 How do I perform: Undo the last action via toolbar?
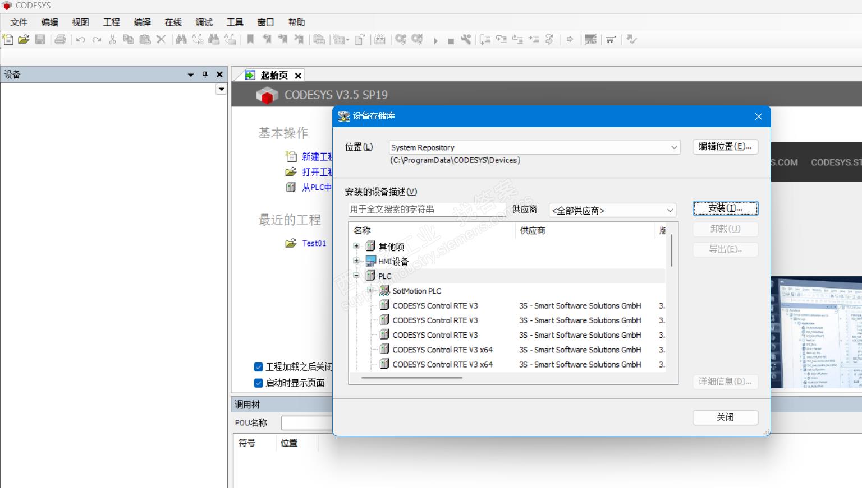coord(81,40)
